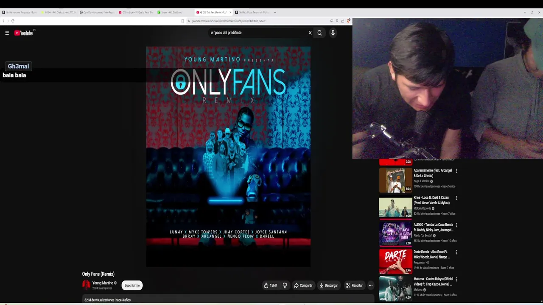Click the 'Only Fans (Remix)' video title text
Image resolution: width=543 pixels, height=305 pixels.
coord(98,274)
